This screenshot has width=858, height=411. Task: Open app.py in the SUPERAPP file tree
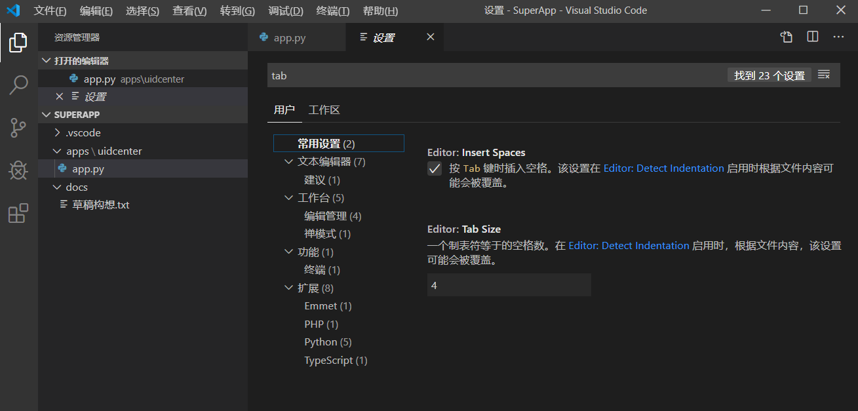pos(143,169)
